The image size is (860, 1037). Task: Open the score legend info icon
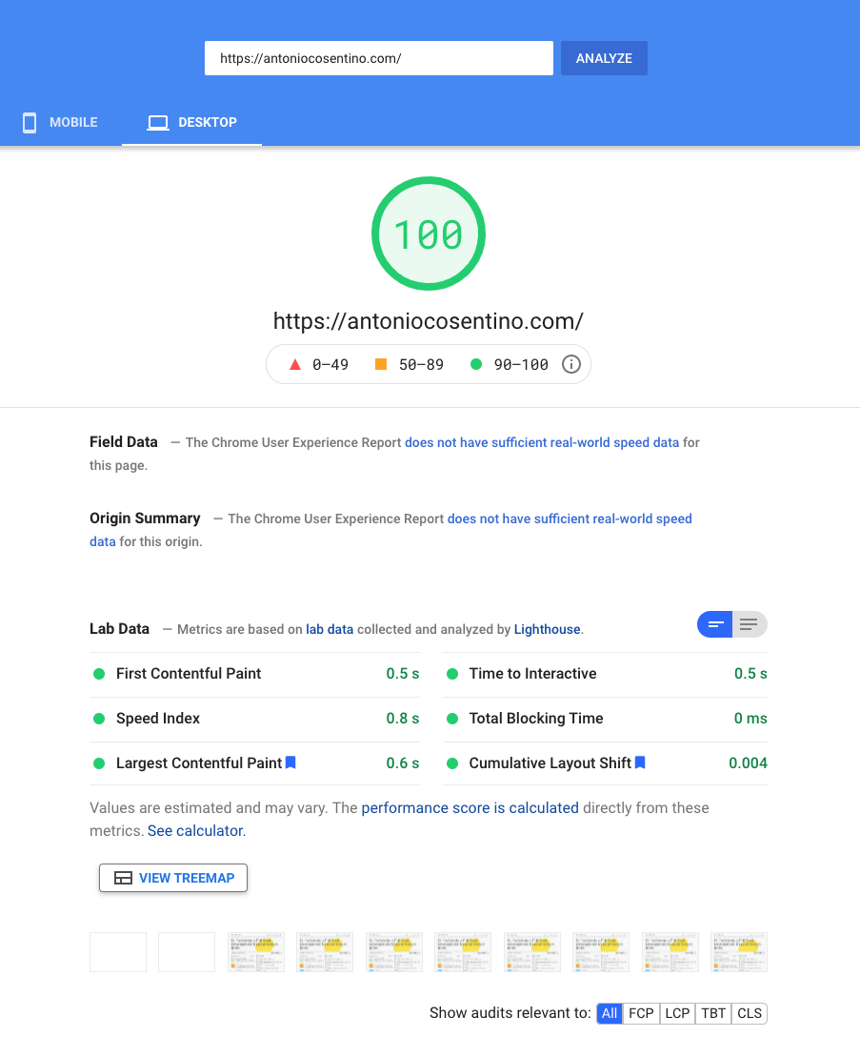coord(571,364)
